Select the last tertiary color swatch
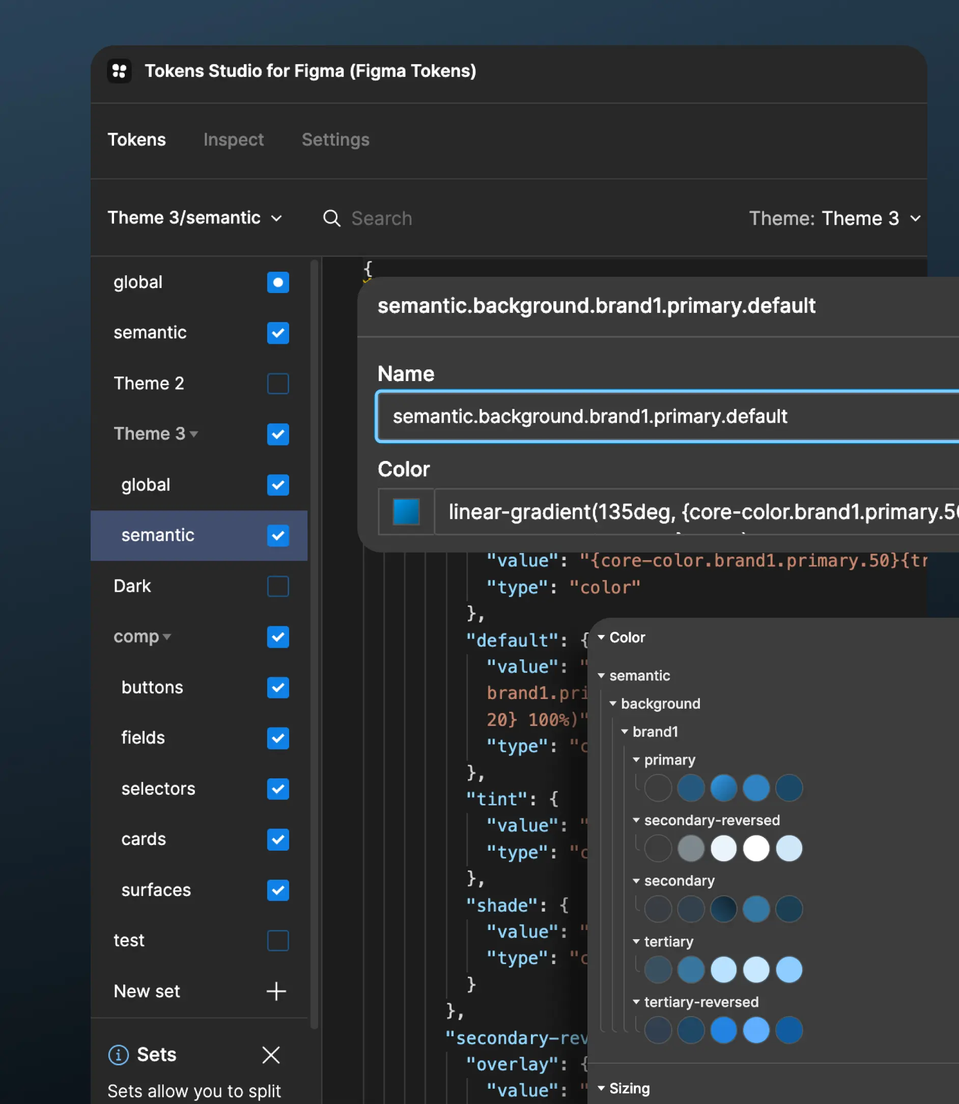The width and height of the screenshot is (959, 1104). pyautogui.click(x=789, y=970)
